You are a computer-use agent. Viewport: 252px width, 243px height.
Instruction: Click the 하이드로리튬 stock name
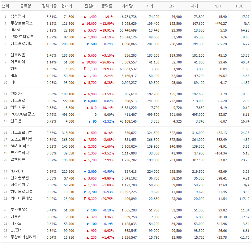click(x=22, y=192)
